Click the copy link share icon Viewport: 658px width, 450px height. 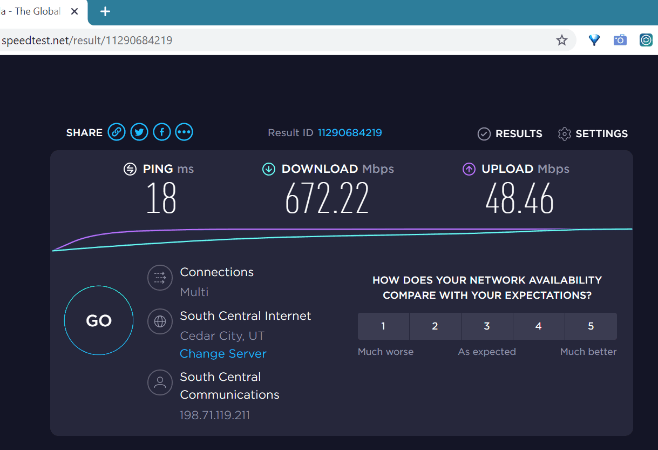coord(117,132)
